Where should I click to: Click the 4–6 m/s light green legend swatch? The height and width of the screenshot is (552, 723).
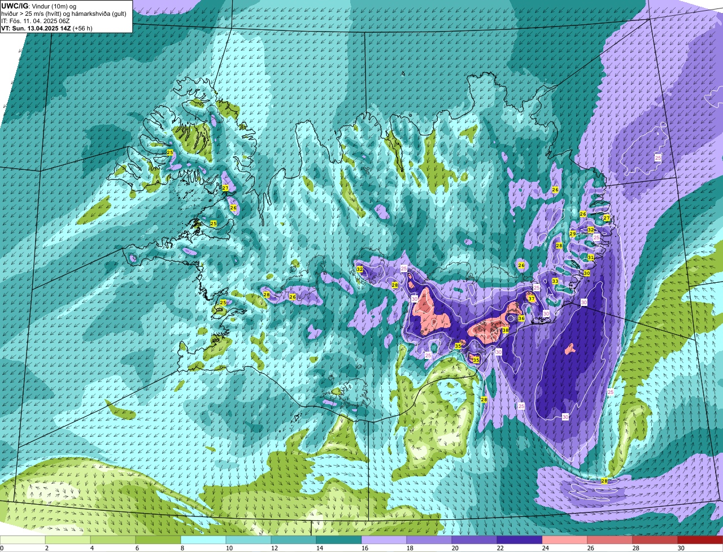click(113, 540)
